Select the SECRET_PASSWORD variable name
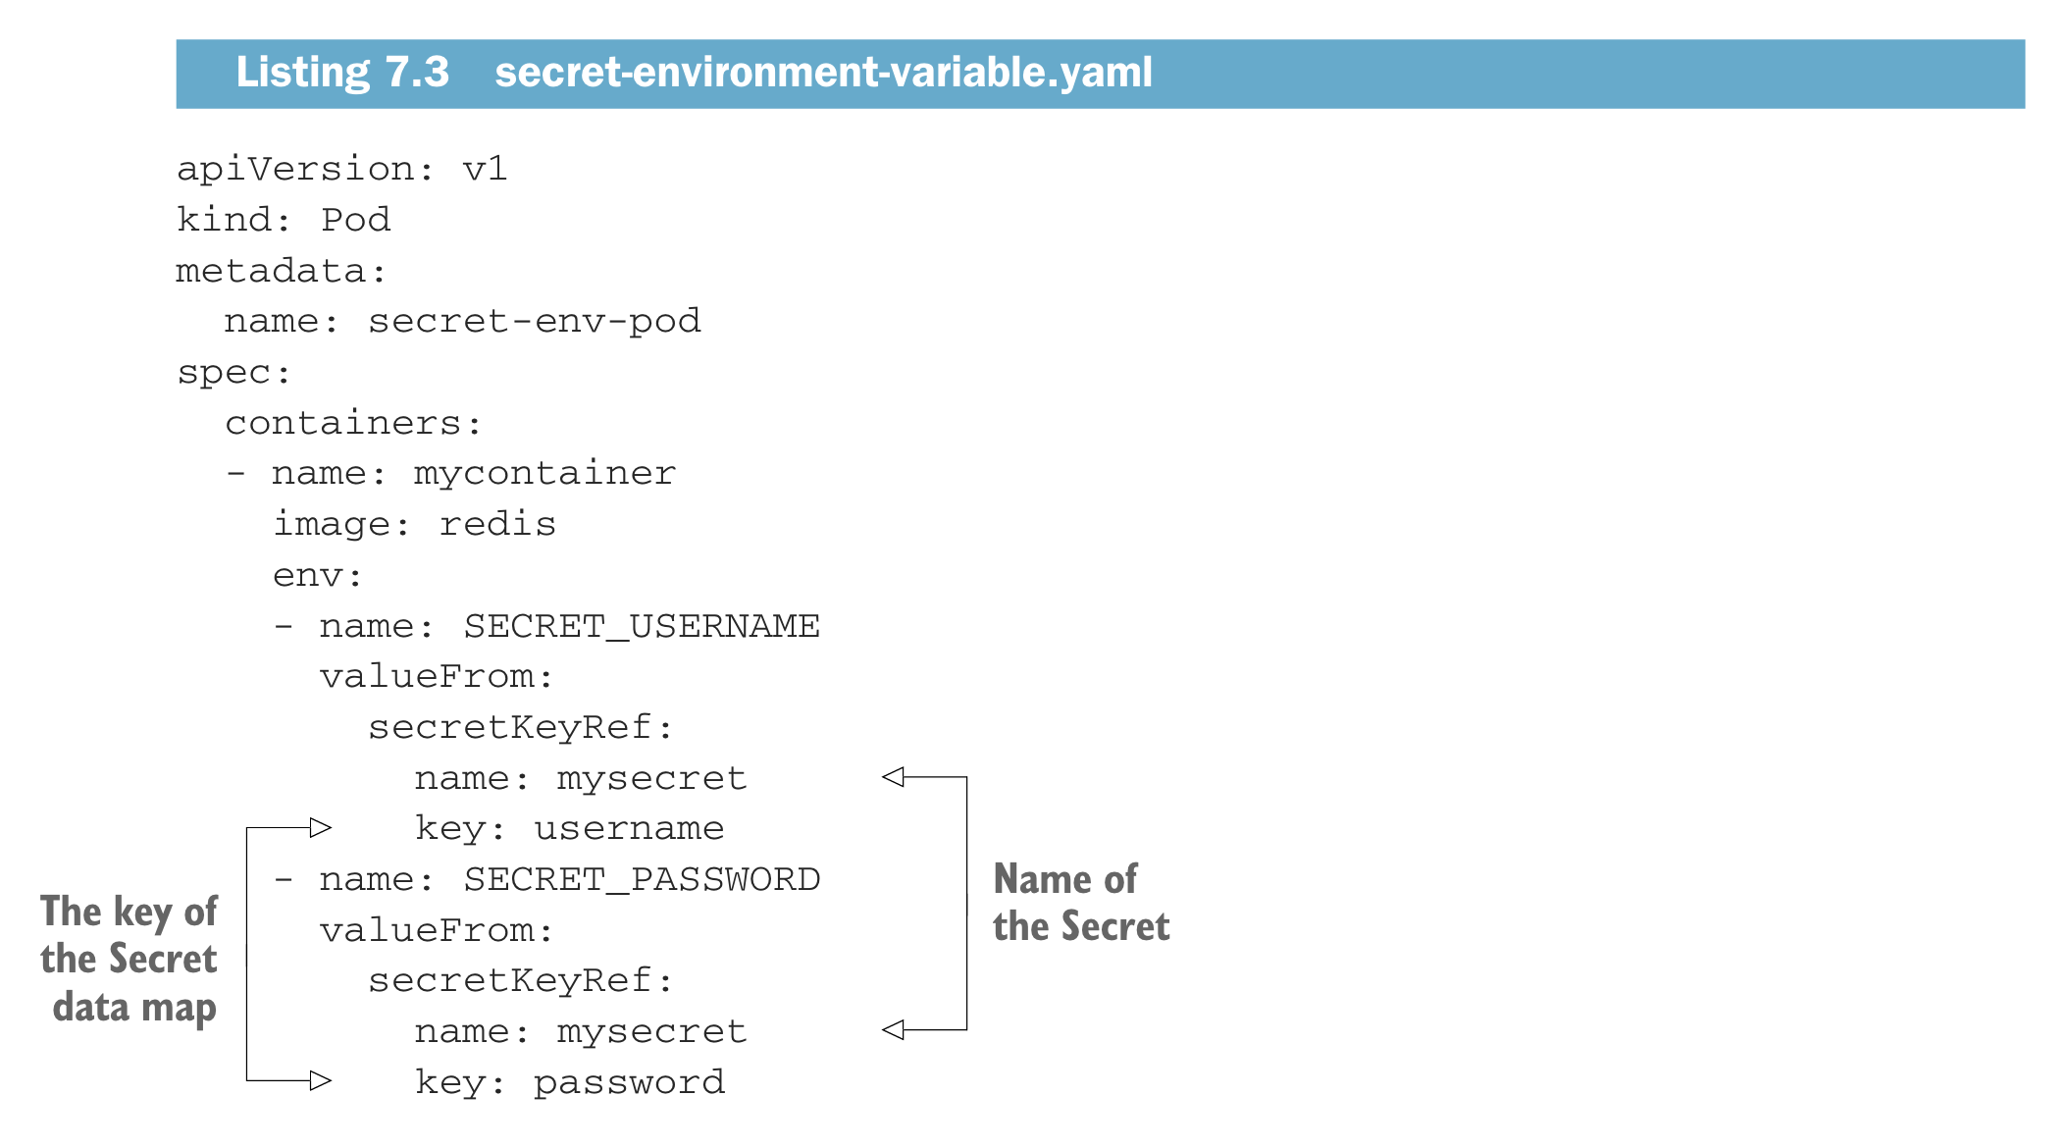Viewport: 2070px width, 1148px height. [642, 879]
